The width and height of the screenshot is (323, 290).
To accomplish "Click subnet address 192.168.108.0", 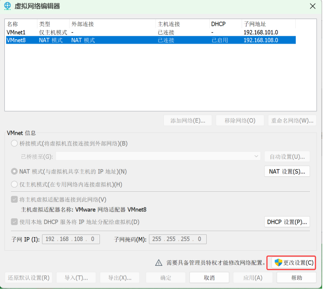I will click(x=261, y=40).
